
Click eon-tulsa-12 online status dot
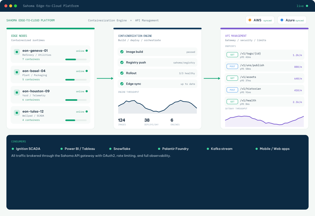[x=86, y=111]
